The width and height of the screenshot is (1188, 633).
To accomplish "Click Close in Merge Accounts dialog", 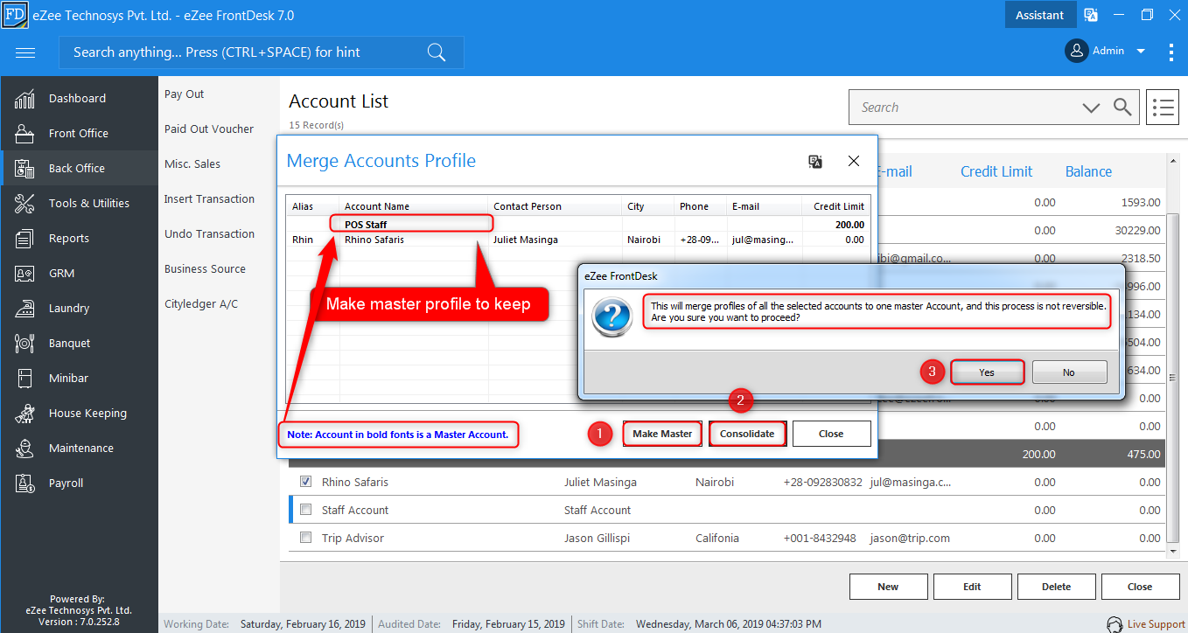I will pos(831,434).
